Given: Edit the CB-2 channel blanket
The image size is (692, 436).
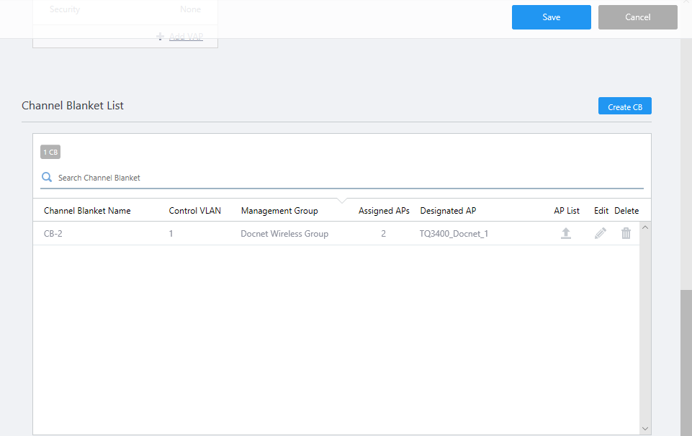Looking at the screenshot, I should [601, 233].
